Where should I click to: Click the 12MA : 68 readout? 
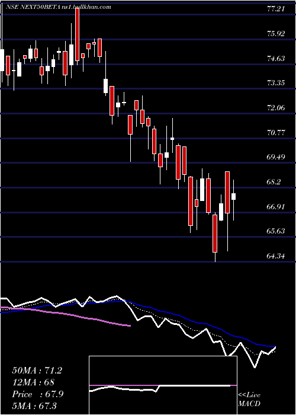[x=33, y=382]
